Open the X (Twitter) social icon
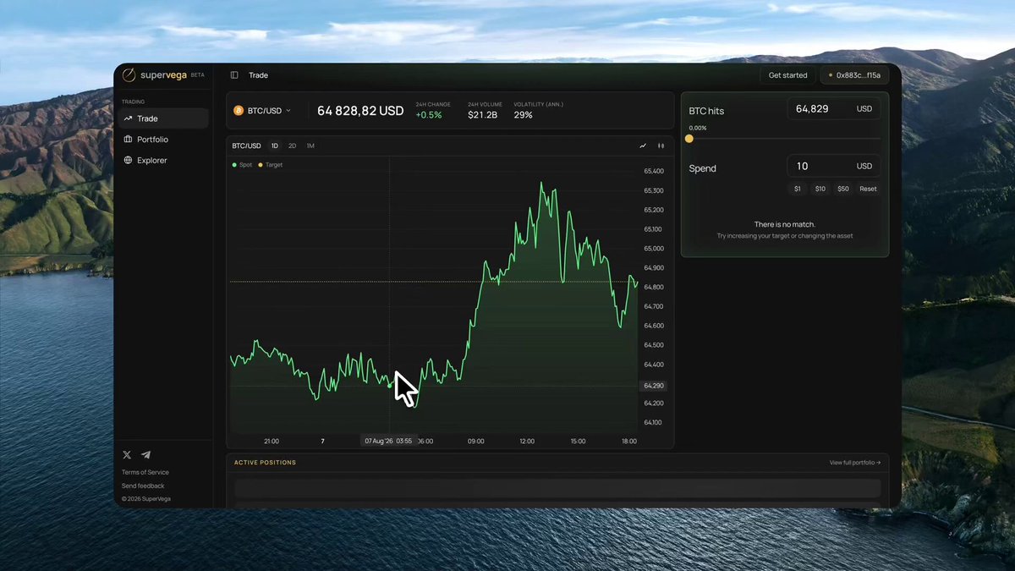Viewport: 1015px width, 571px height. [x=127, y=455]
